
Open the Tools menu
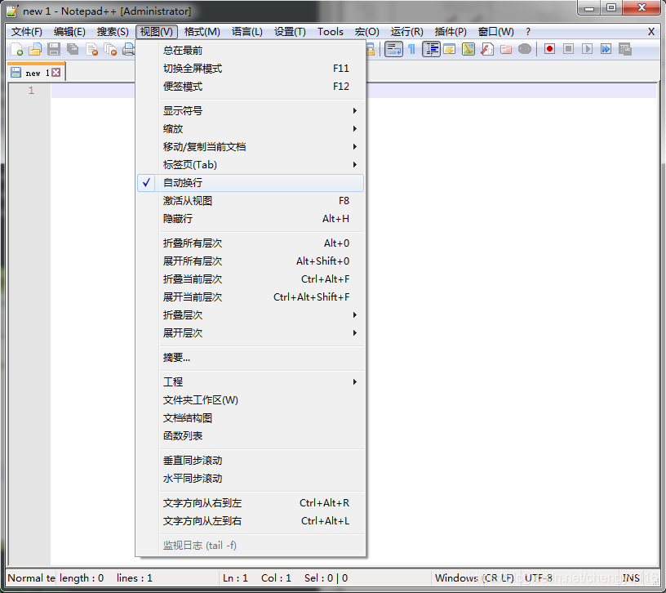coord(331,32)
